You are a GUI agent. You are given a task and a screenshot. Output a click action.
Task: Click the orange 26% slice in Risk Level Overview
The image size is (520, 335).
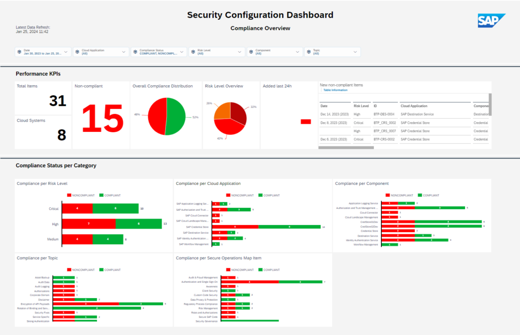click(x=223, y=111)
